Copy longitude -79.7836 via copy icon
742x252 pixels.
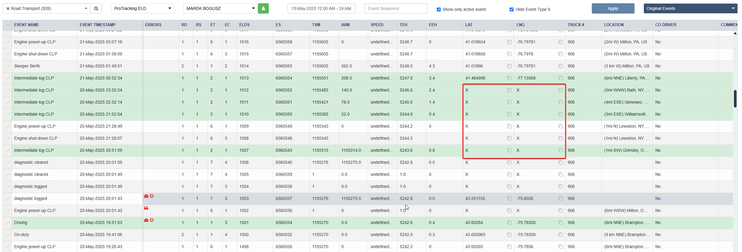pos(560,247)
